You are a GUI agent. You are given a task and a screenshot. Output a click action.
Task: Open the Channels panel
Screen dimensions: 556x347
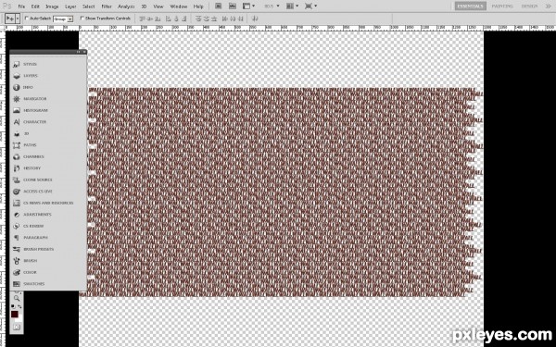29,156
